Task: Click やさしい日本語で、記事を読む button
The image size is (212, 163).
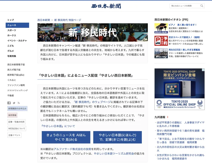Action: [x=118, y=137]
